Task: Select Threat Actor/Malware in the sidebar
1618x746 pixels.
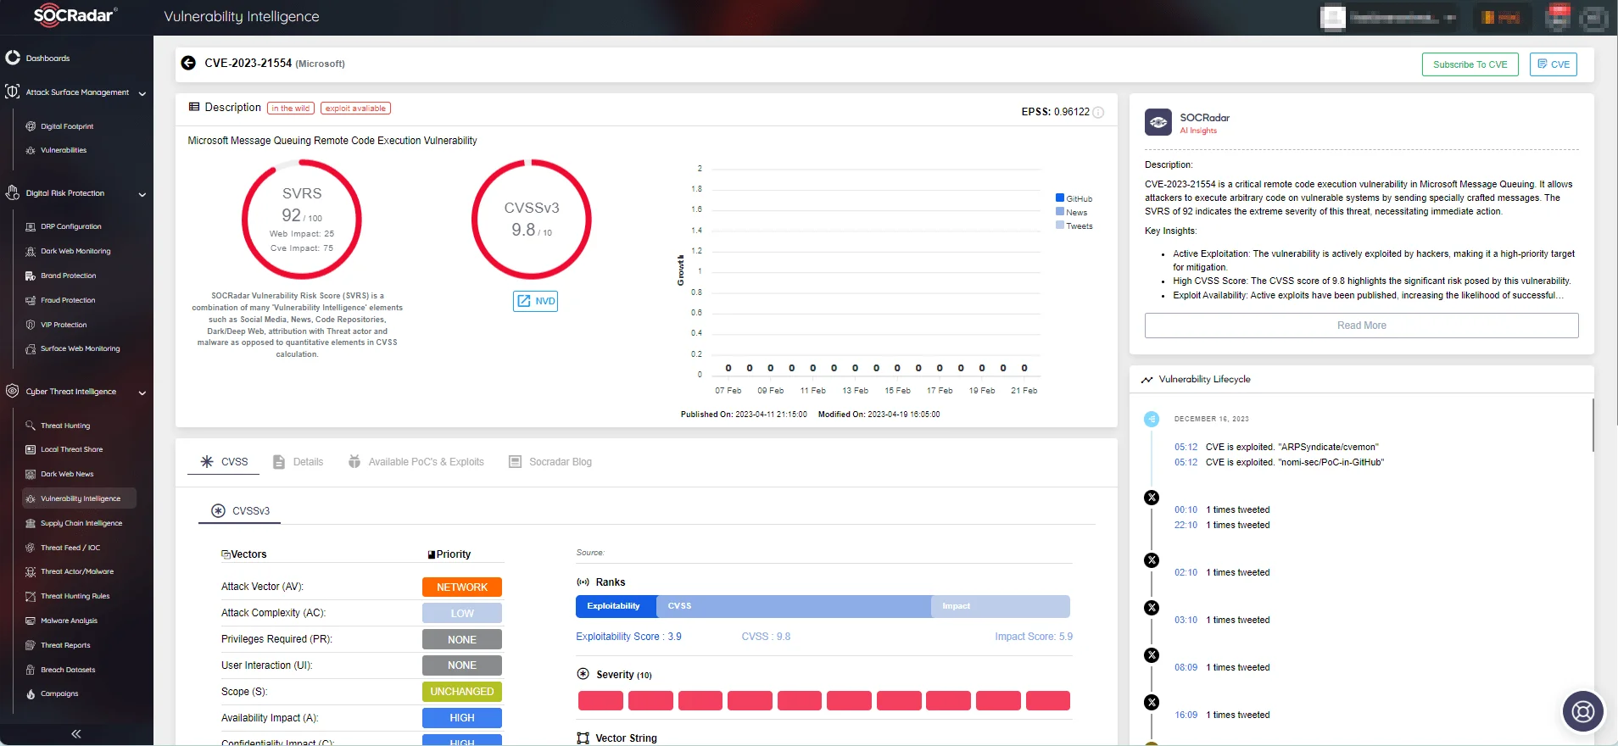Action: (x=77, y=571)
